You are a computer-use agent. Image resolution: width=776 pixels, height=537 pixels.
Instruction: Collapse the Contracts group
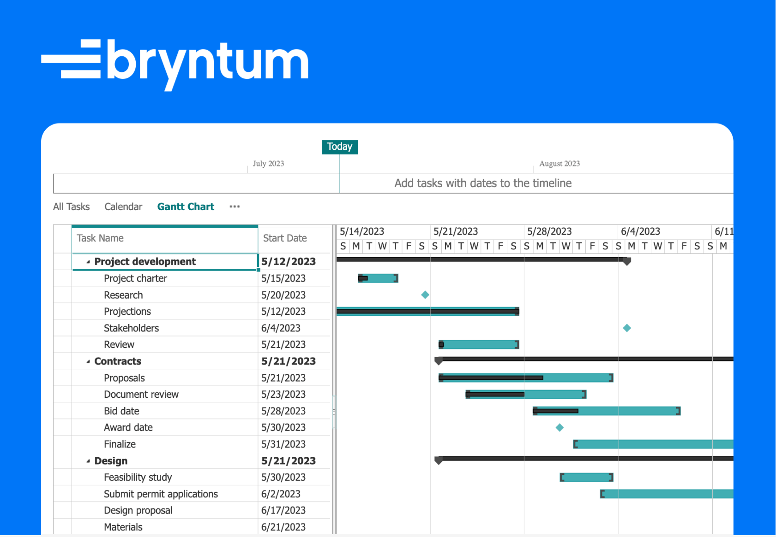(x=88, y=361)
